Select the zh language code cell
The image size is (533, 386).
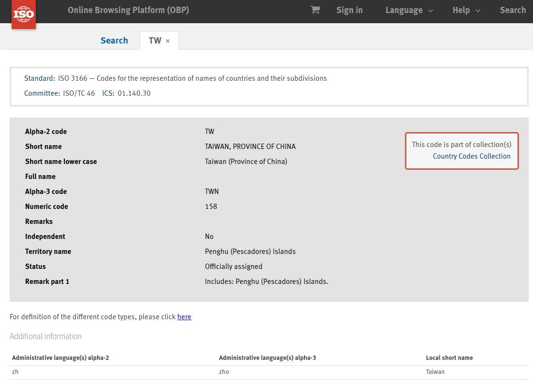pyautogui.click(x=15, y=371)
